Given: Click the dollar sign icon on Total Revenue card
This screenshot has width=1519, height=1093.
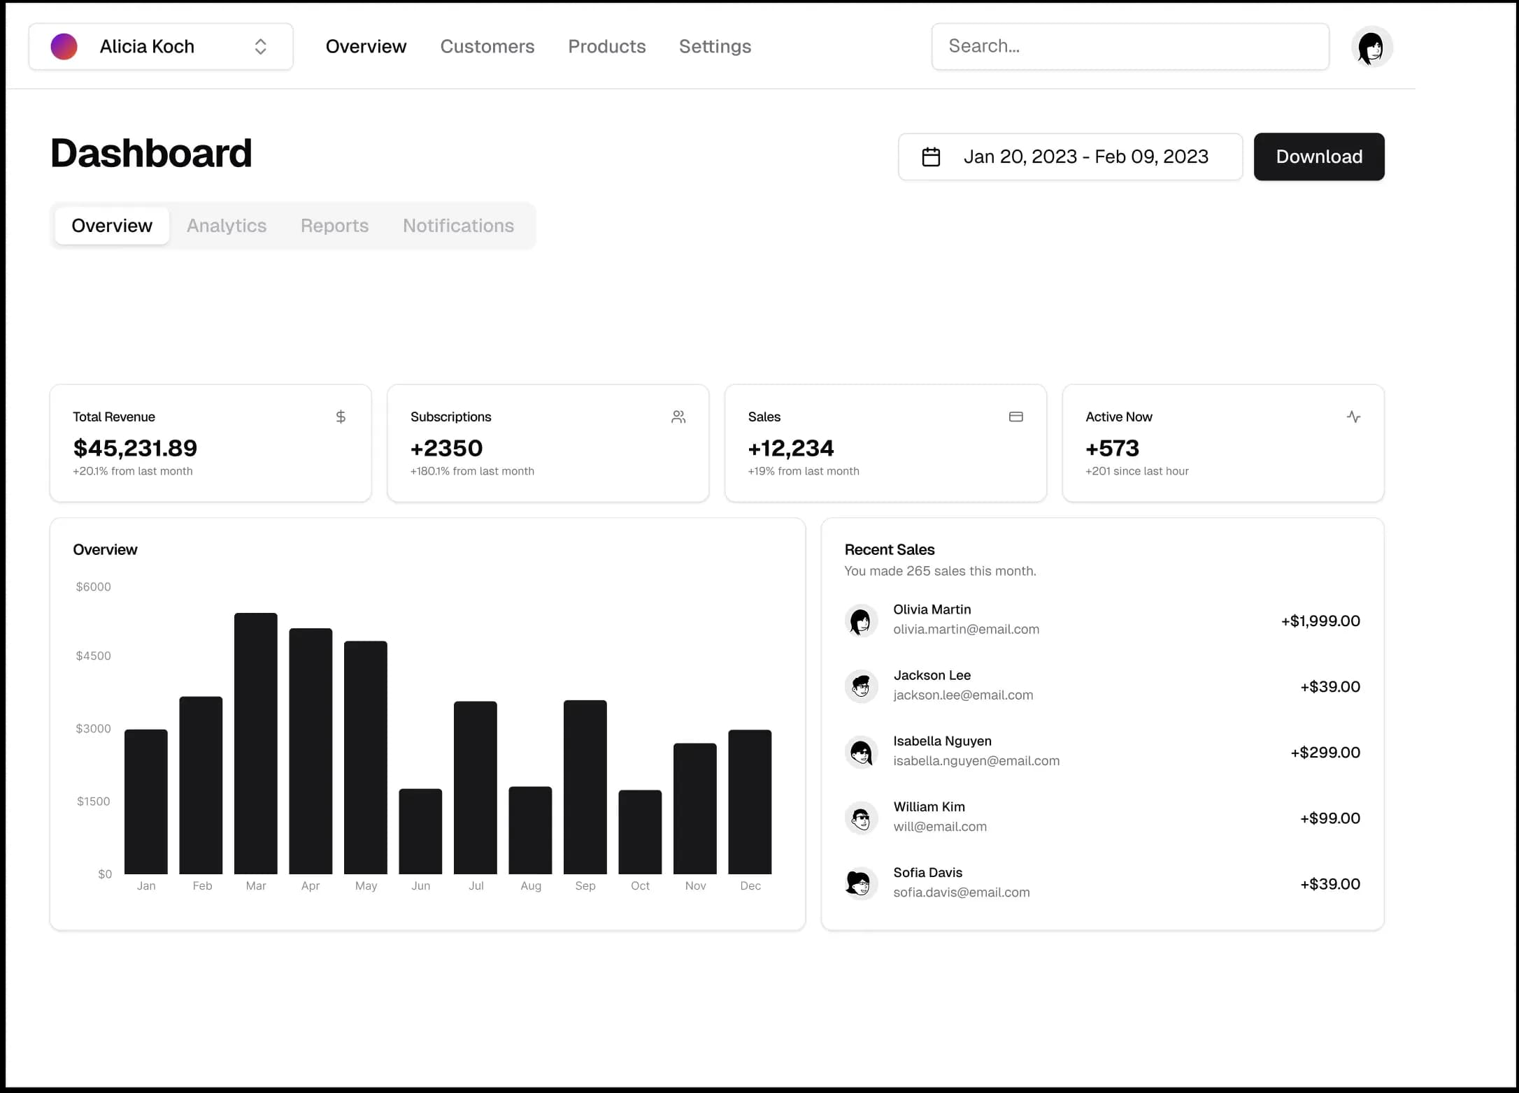Looking at the screenshot, I should (341, 417).
